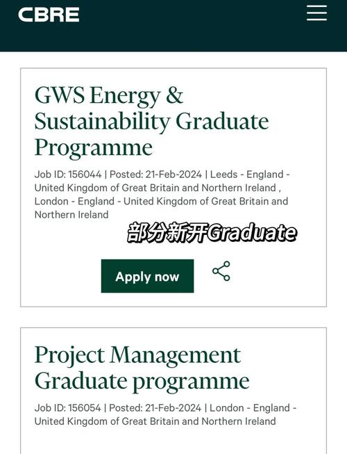
Task: Open GWS Energy & Sustainability Graduate Programme
Action: [x=151, y=121]
